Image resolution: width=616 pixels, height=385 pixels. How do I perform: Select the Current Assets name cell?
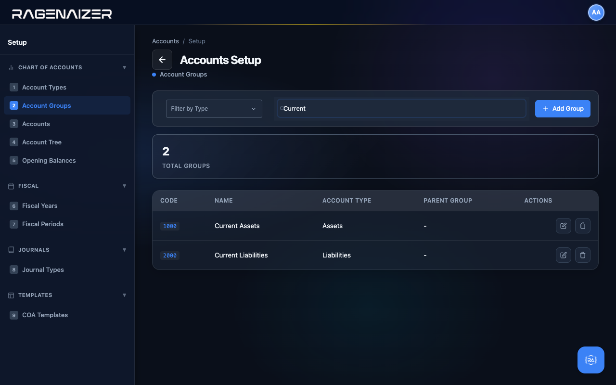point(237,226)
